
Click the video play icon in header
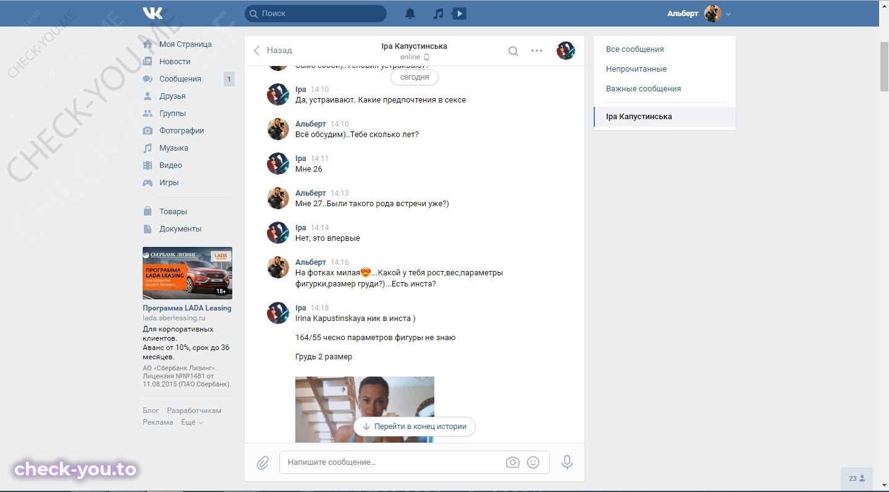pos(459,14)
